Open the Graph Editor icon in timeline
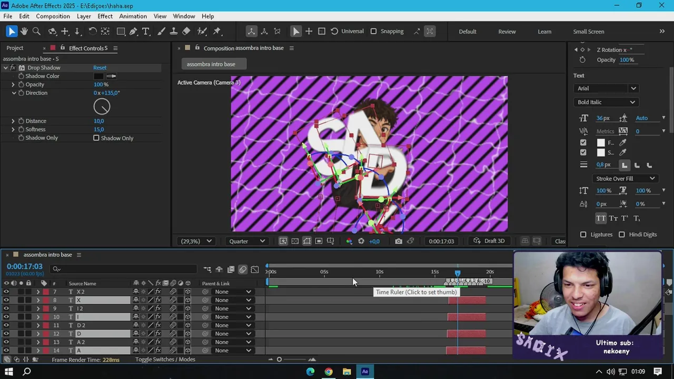The height and width of the screenshot is (379, 674). (x=255, y=269)
